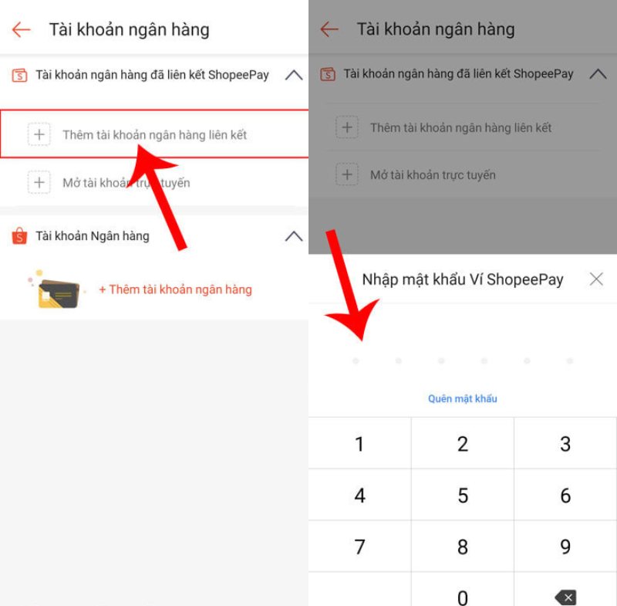The width and height of the screenshot is (617, 606).
Task: Tap the backspace key on numeric keypad
Action: click(x=565, y=597)
